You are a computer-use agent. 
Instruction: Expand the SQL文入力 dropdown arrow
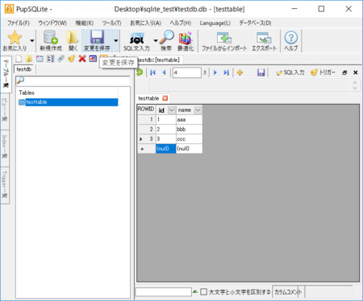pyautogui.click(x=156, y=41)
